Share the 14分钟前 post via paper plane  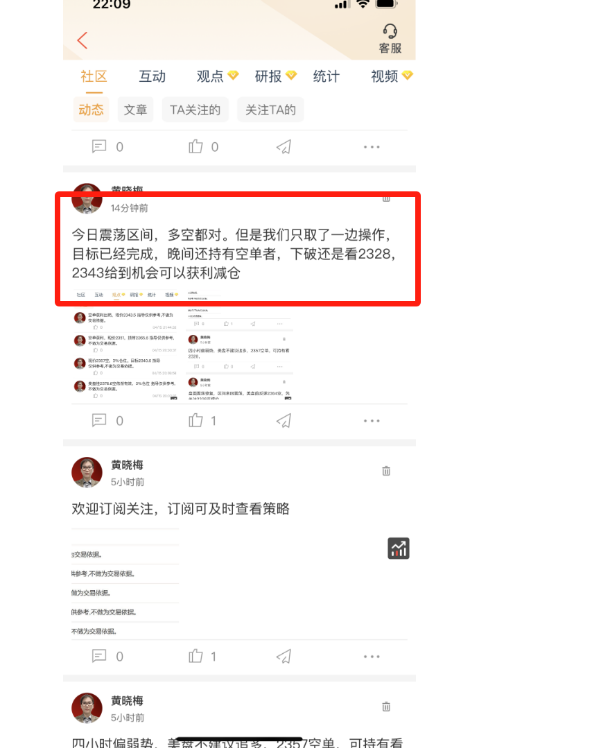(x=284, y=421)
